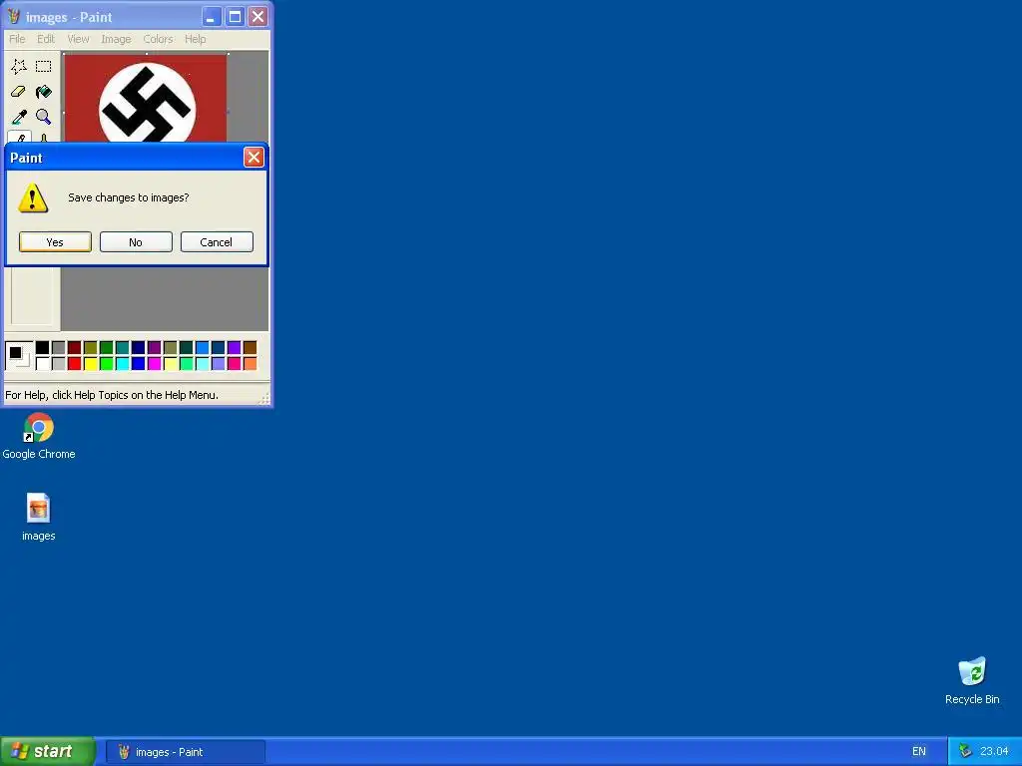The height and width of the screenshot is (766, 1022).
Task: Pick the orange swatch
Action: [x=251, y=363]
